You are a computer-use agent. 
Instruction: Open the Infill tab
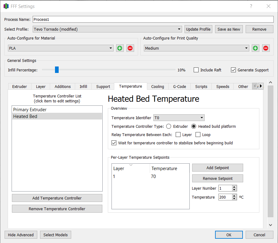point(83,87)
